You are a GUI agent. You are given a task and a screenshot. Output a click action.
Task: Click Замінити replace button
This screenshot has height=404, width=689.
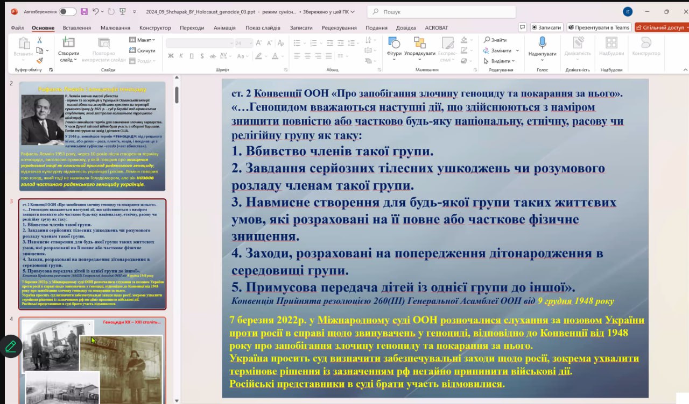point(498,50)
